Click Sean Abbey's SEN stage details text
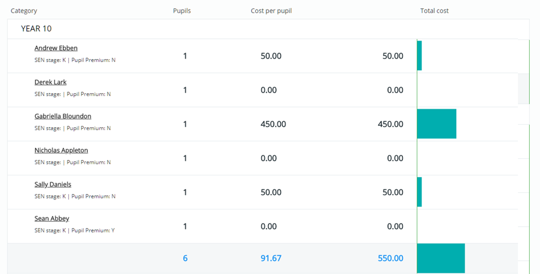Viewport: 540px width, 274px height. (x=74, y=230)
